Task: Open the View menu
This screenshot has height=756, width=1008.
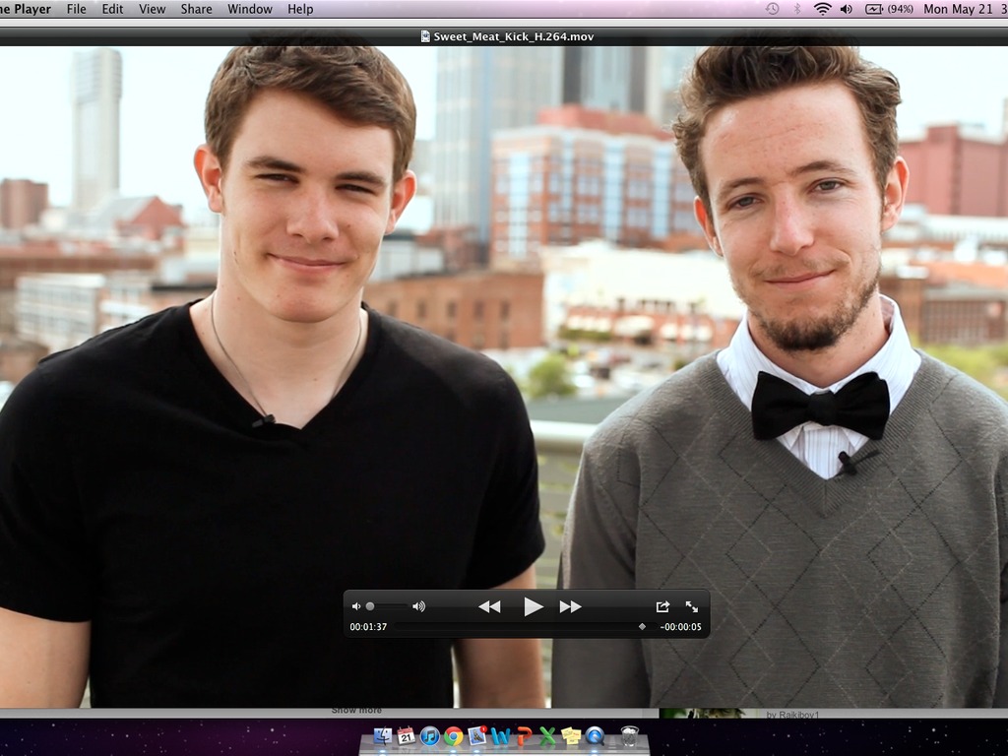Action: point(153,9)
